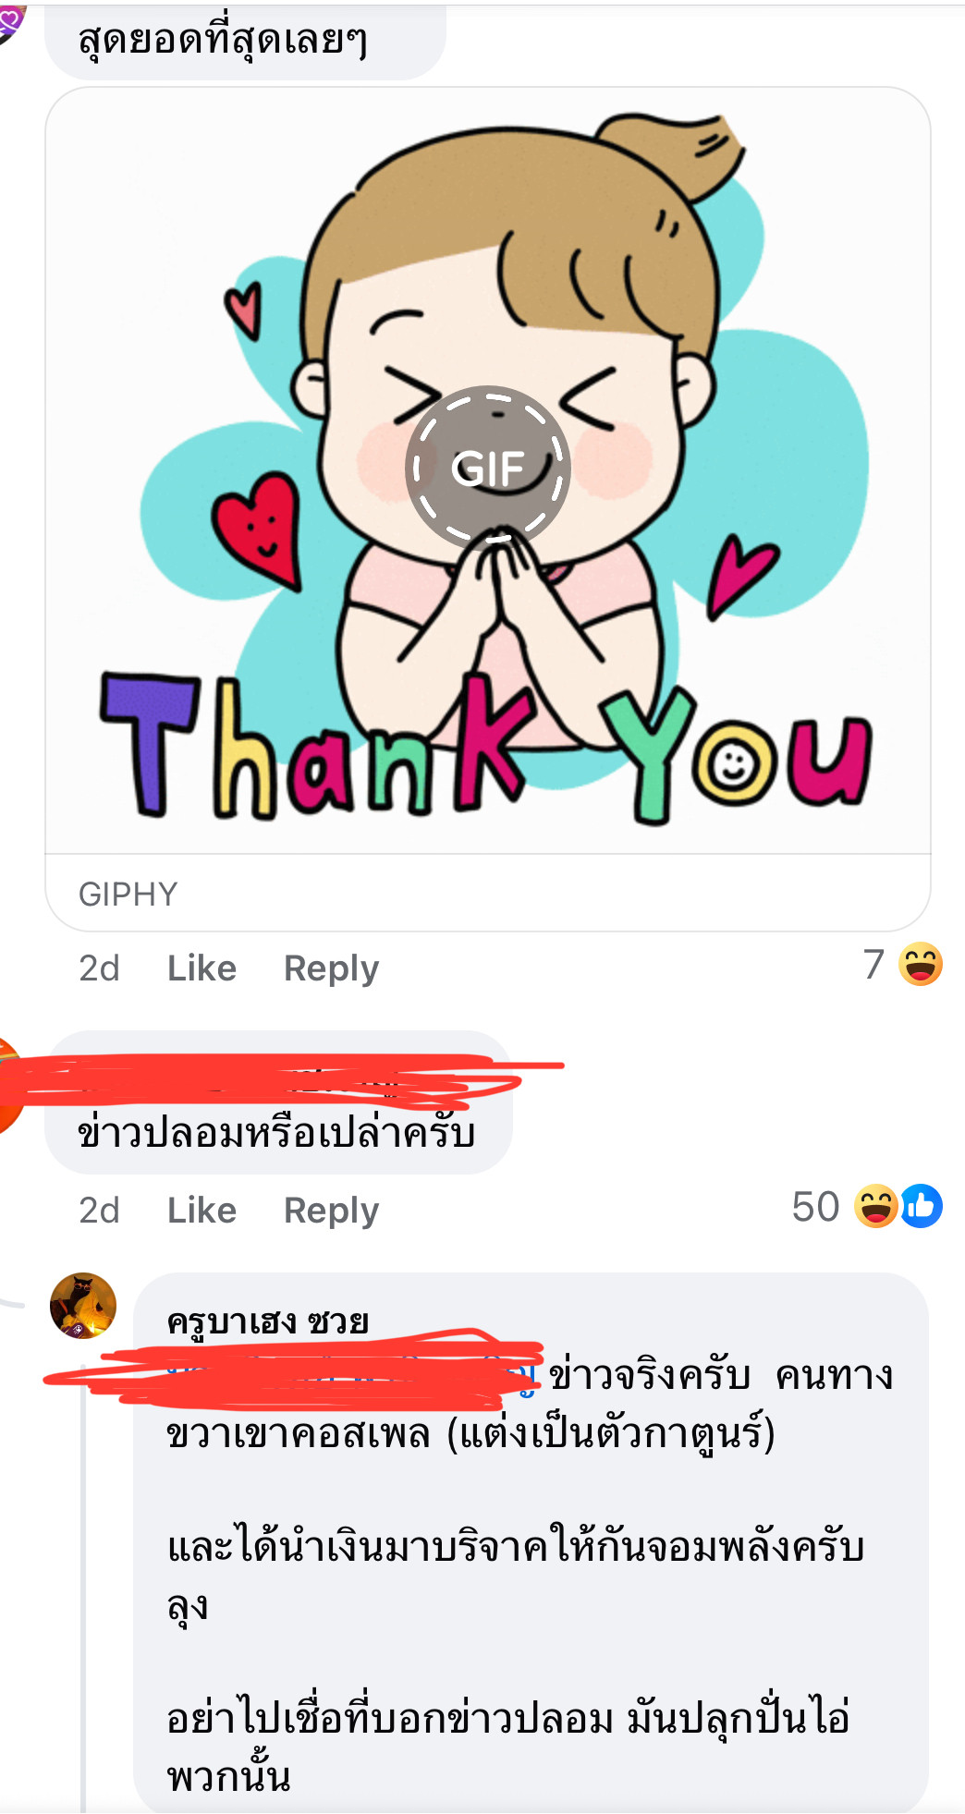Open ครูบาเฮง ซวย profile picture

(83, 1306)
